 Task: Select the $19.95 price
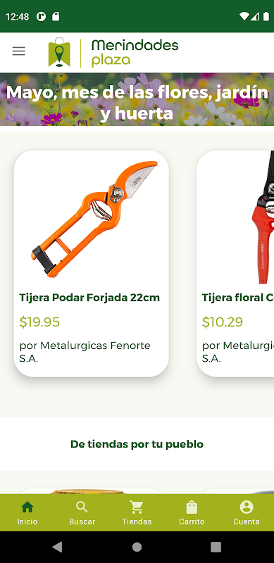39,322
